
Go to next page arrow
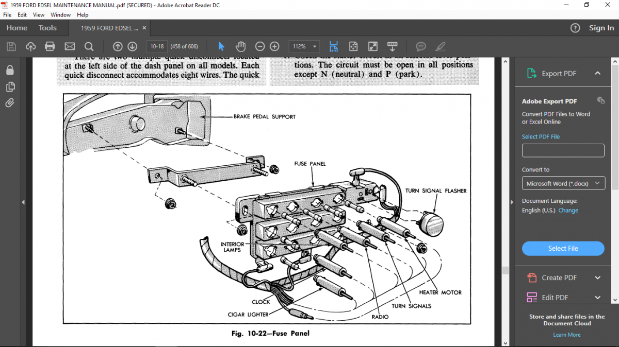[x=132, y=46]
